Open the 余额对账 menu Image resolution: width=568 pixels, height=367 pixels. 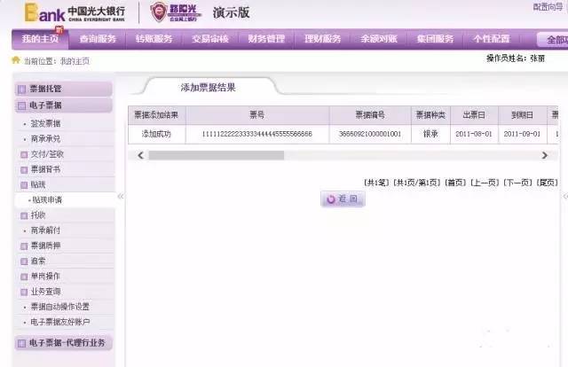point(379,39)
